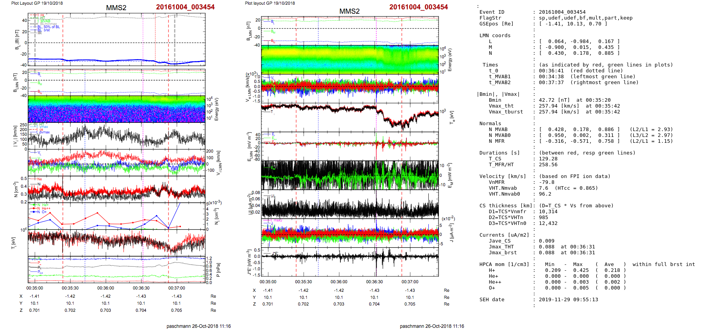Select the HPCA mom table heading

(x=504, y=264)
